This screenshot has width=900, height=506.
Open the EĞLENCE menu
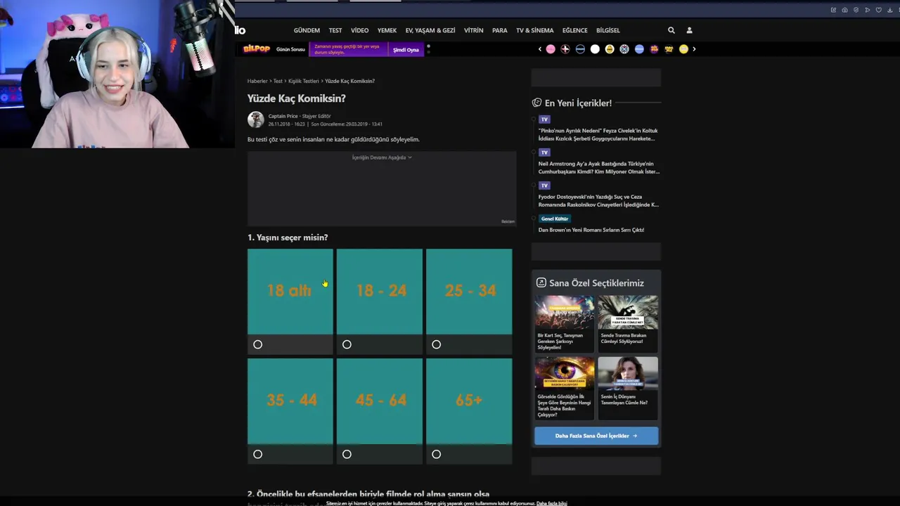pyautogui.click(x=575, y=30)
